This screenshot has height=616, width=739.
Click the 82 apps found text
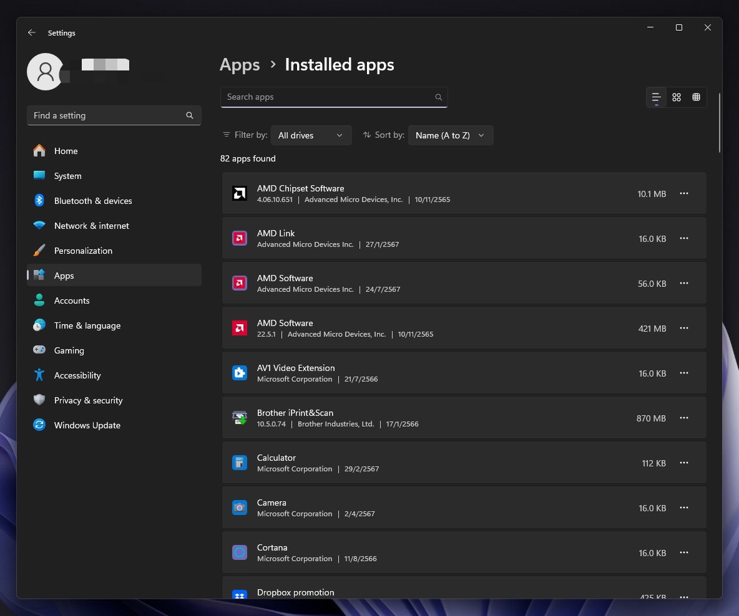pyautogui.click(x=248, y=159)
